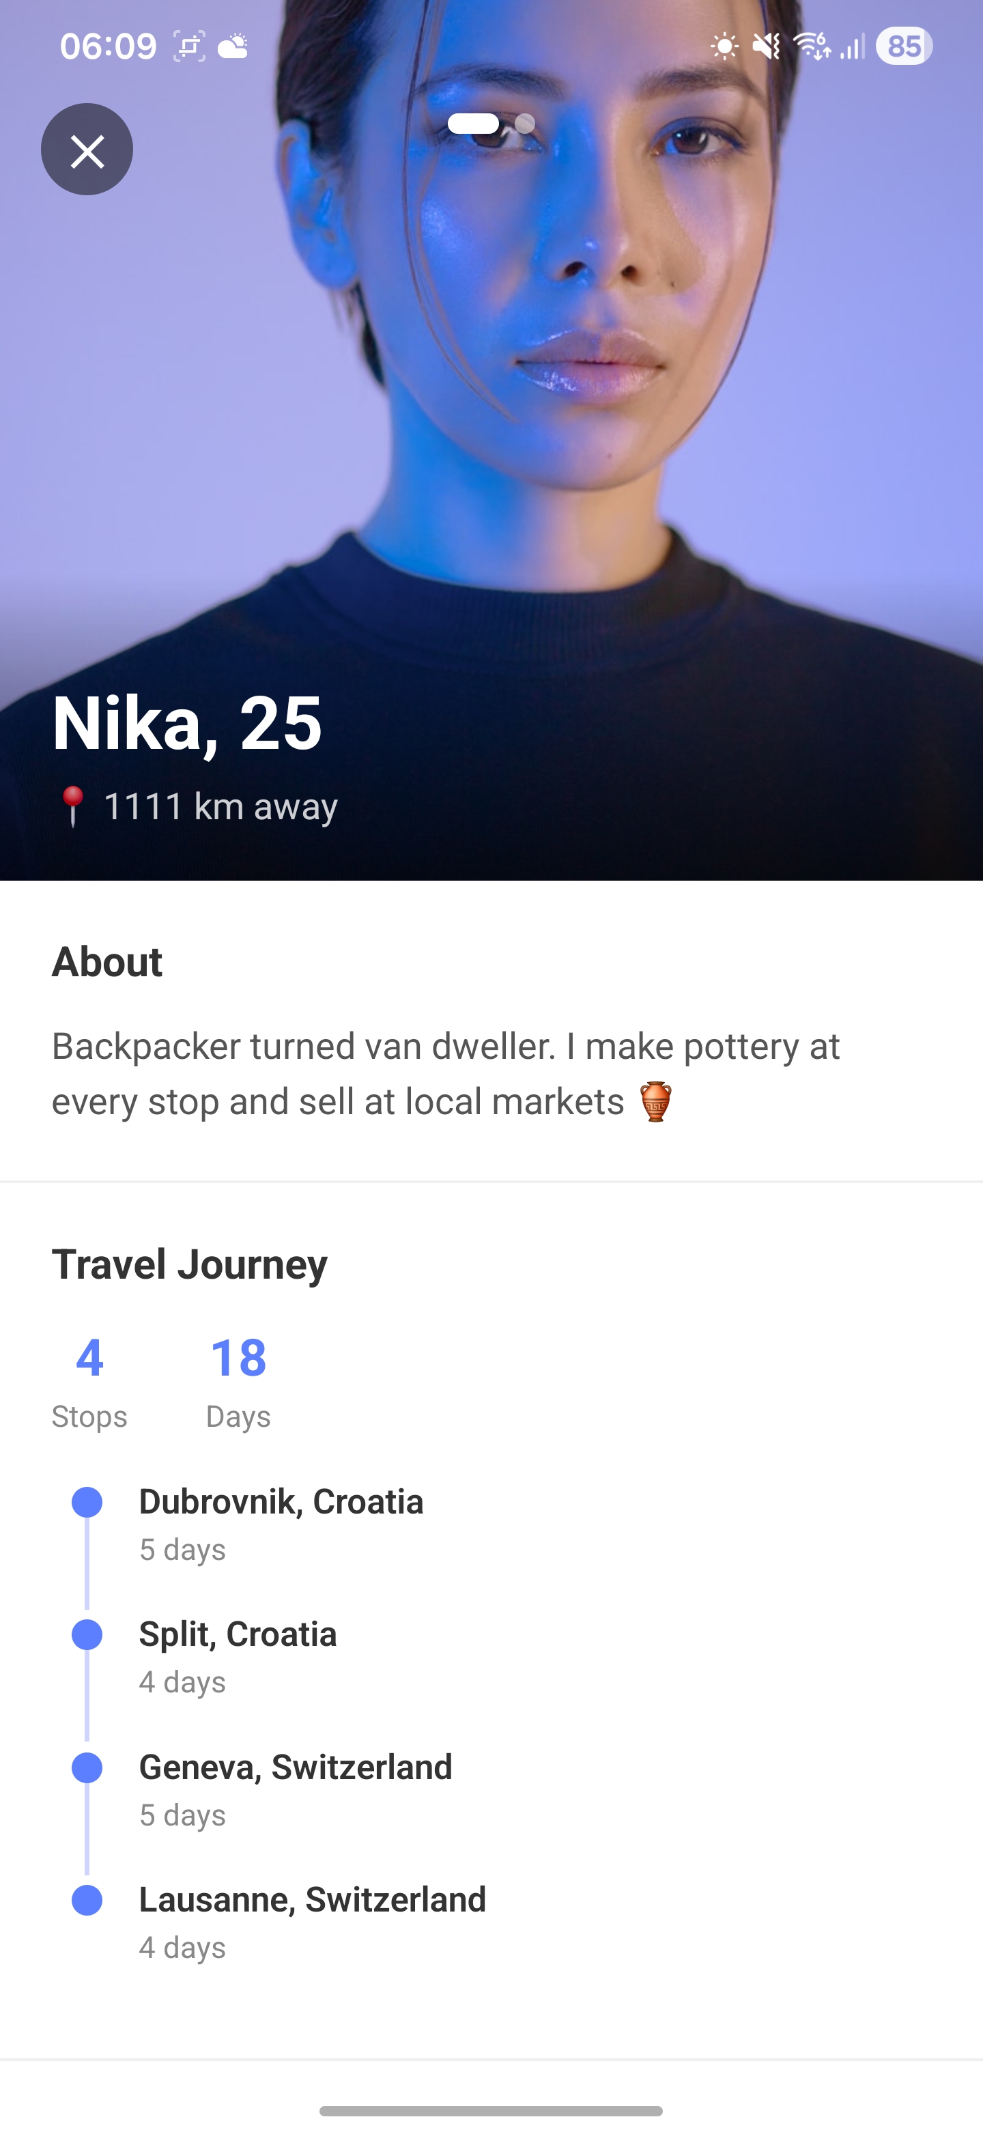Tap the muted sound status icon
The image size is (983, 2130).
767,46
